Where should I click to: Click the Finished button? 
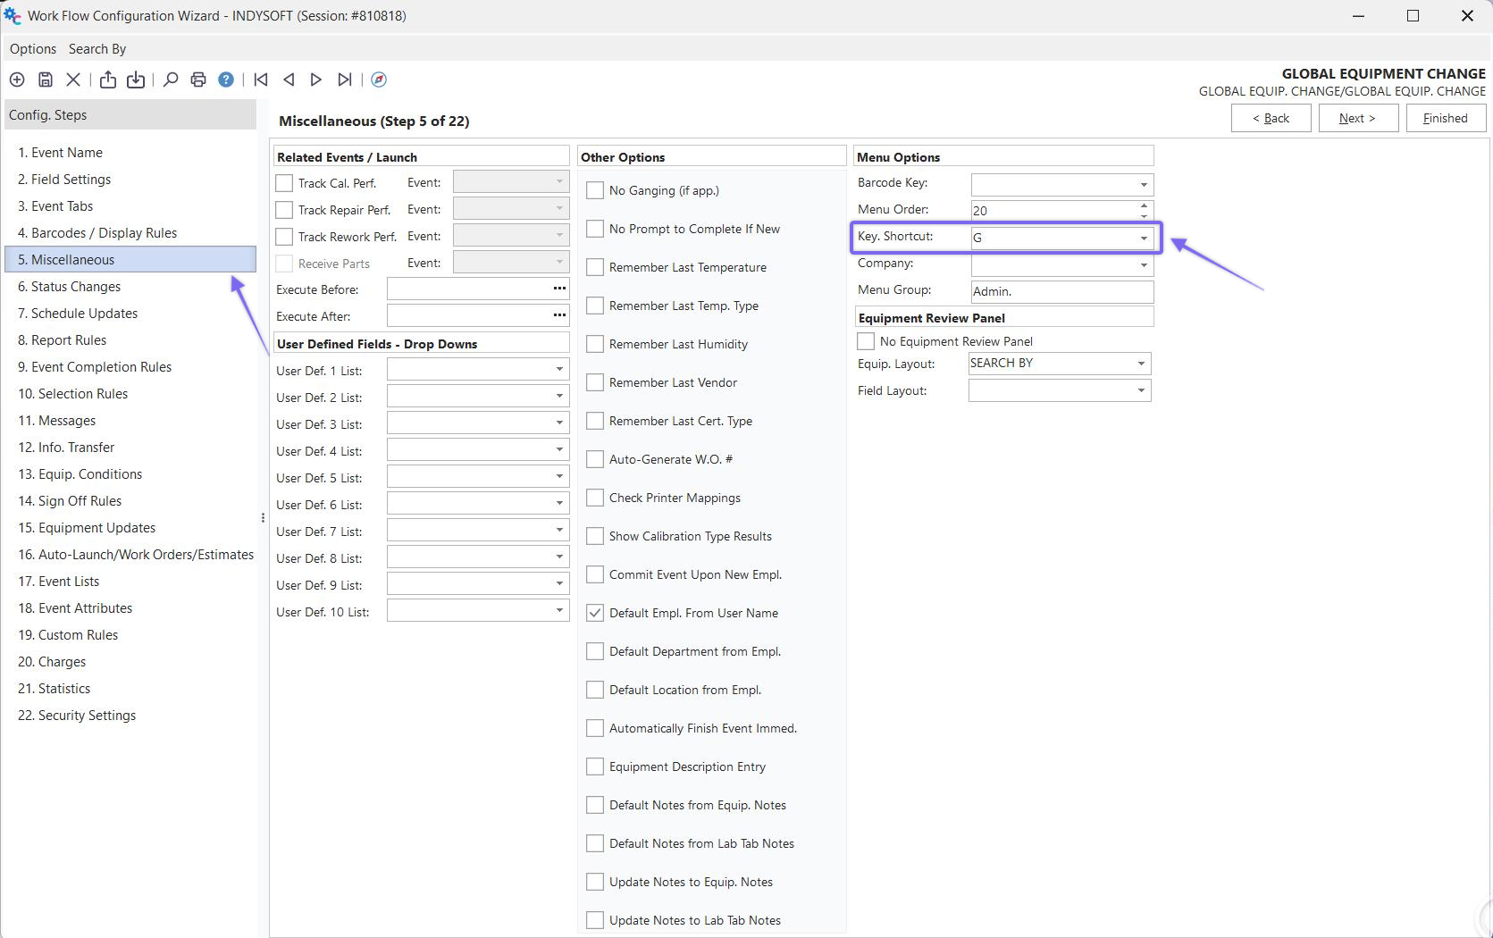coord(1445,118)
